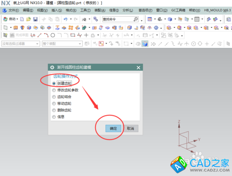The height and width of the screenshot is (176, 232).
Task: Open file with the folder icon
Action: (x=28, y=19)
